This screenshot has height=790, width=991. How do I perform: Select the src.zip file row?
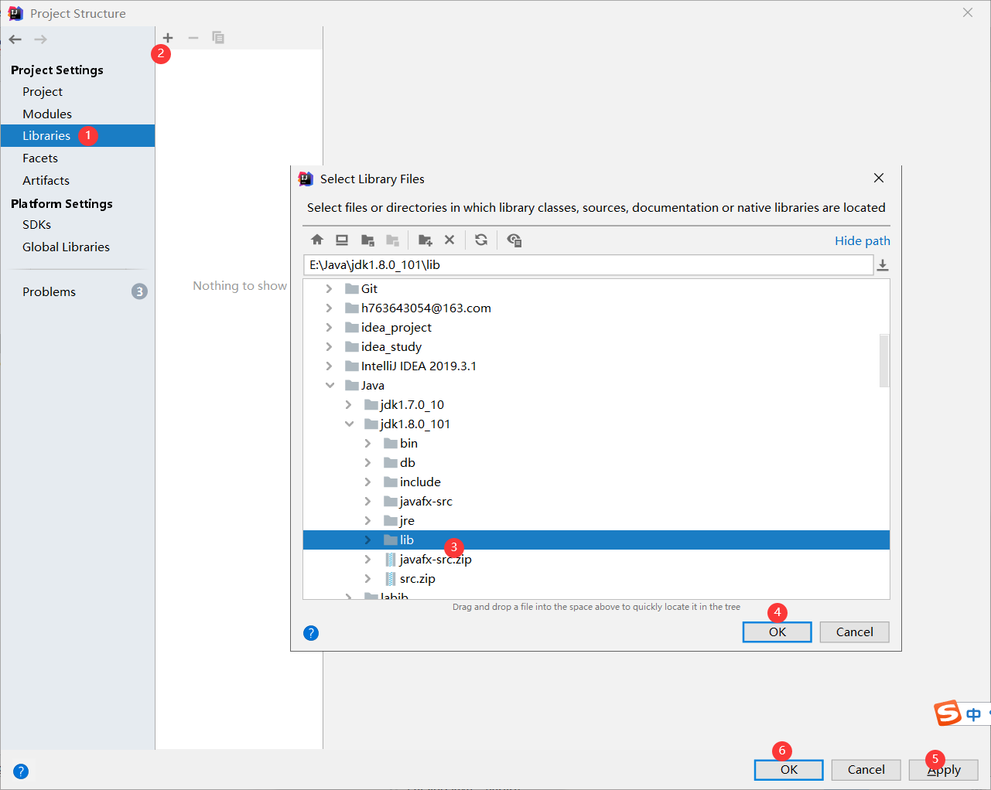596,578
